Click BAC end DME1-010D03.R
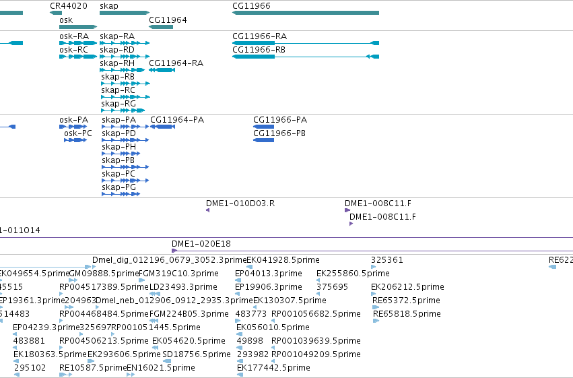573x378 pixels. tap(207, 210)
